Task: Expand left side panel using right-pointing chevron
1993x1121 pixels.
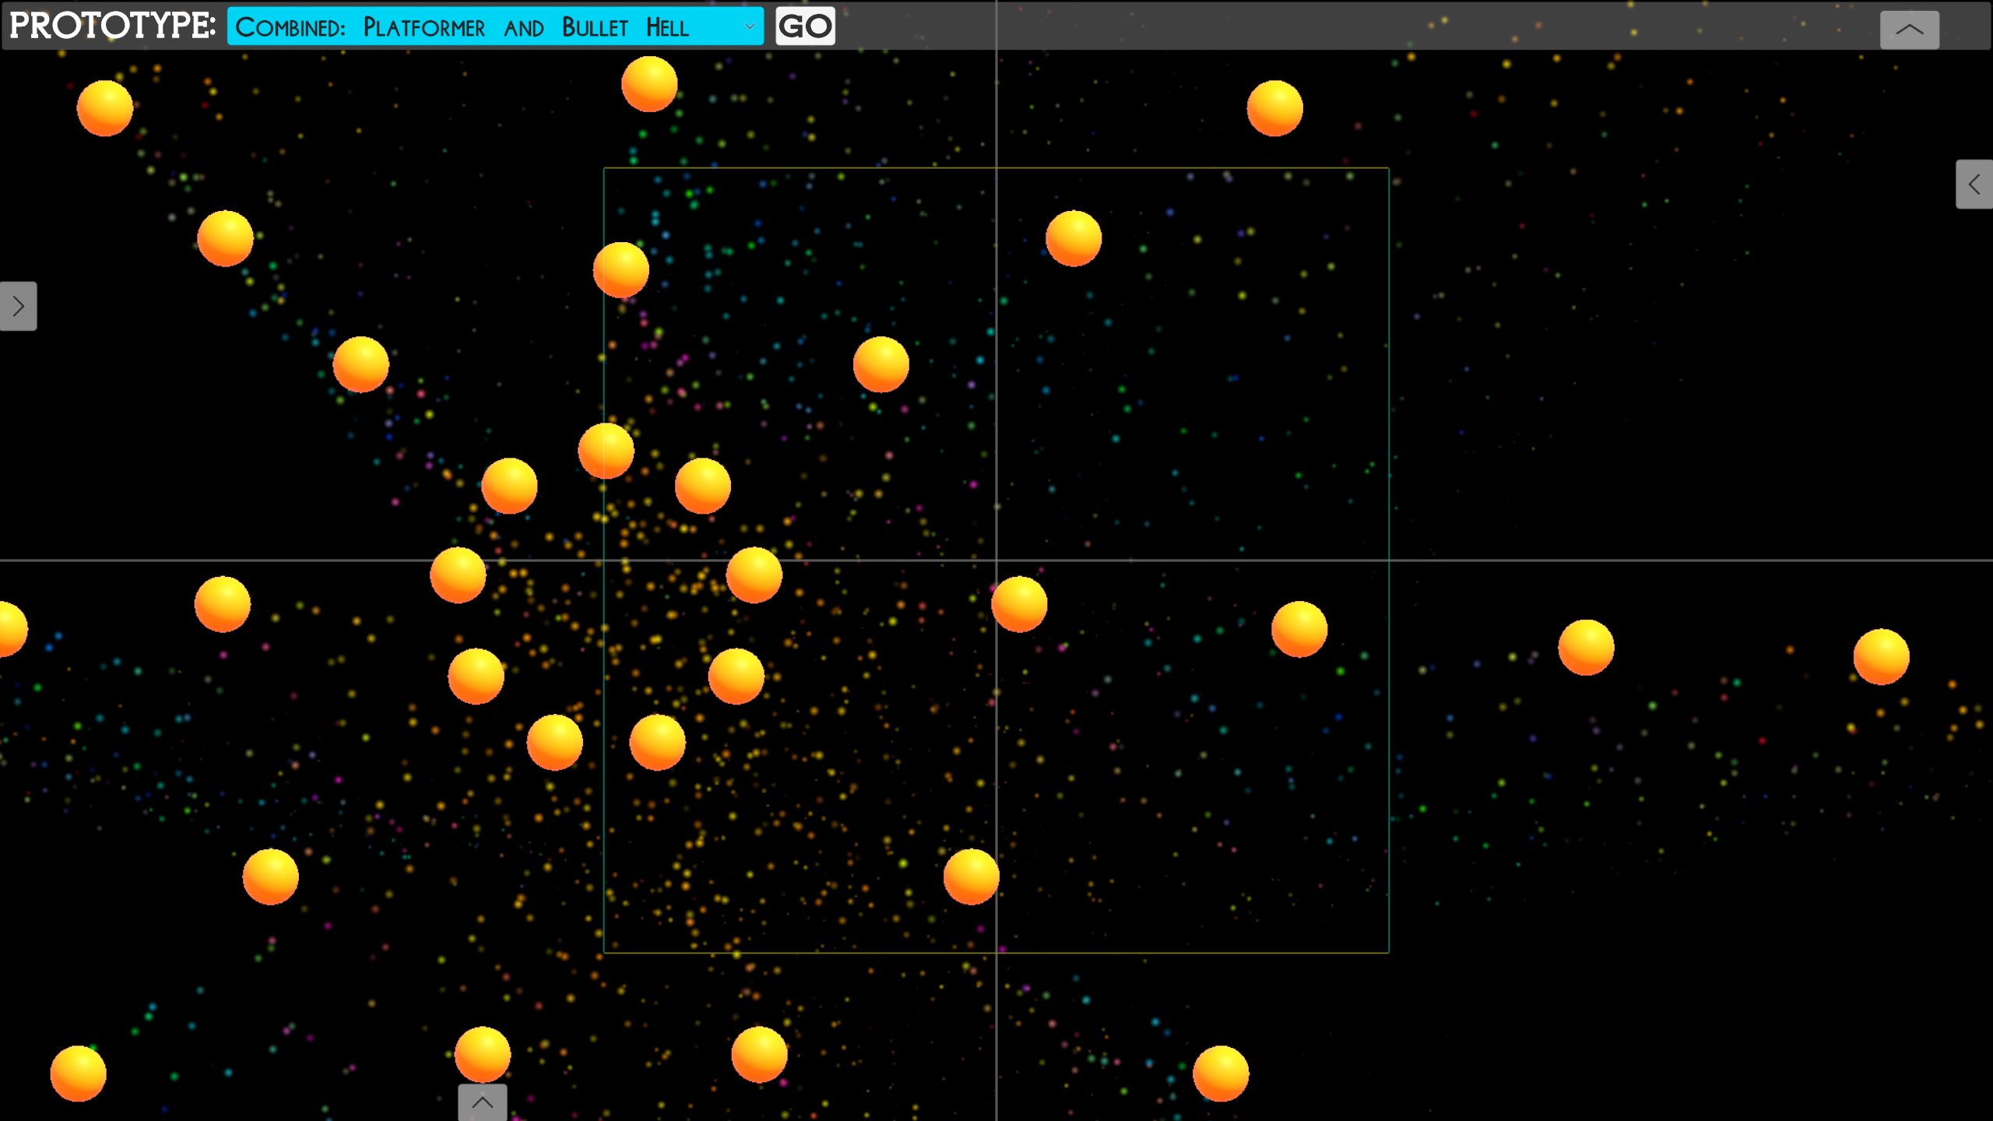Action: point(18,306)
